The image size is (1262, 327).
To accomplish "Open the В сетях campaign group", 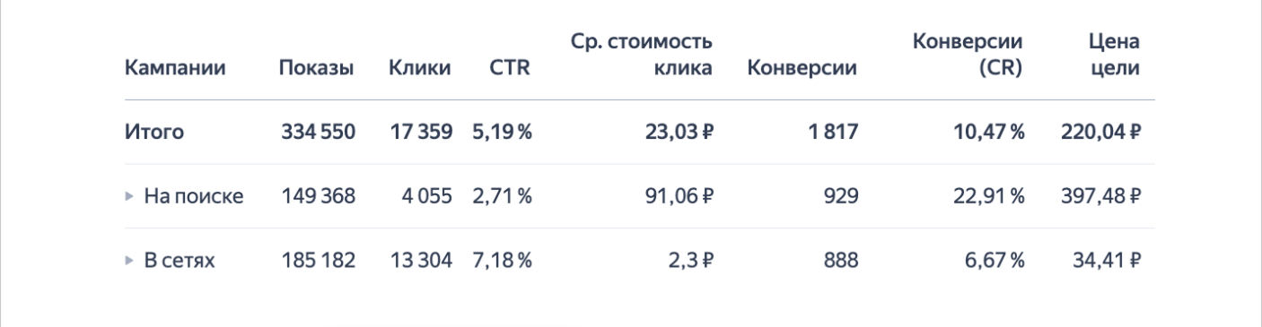I will click(x=180, y=262).
